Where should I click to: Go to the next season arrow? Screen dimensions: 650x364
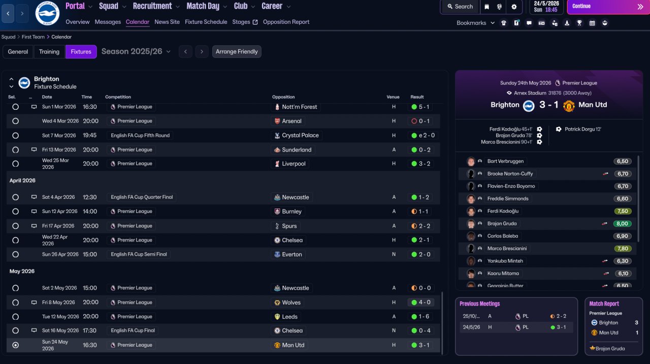tap(202, 51)
